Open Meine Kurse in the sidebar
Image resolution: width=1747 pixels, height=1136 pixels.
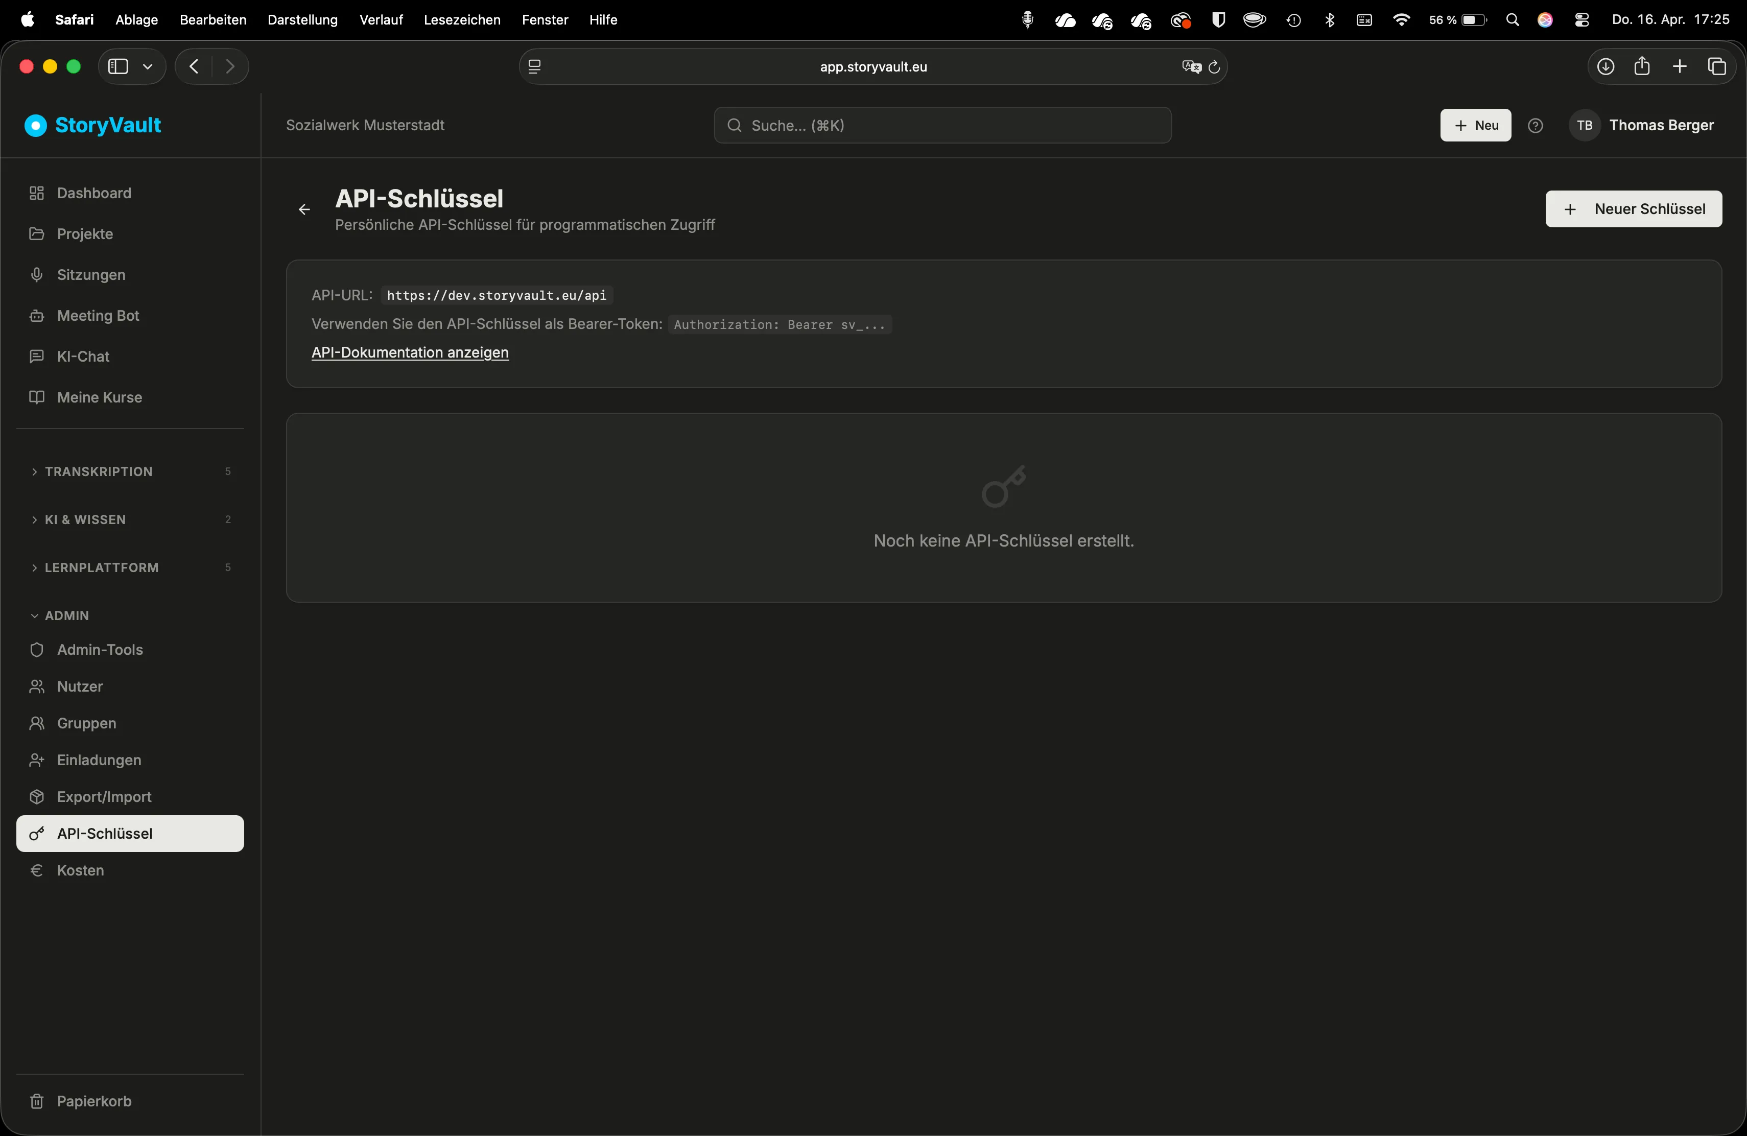coord(130,397)
